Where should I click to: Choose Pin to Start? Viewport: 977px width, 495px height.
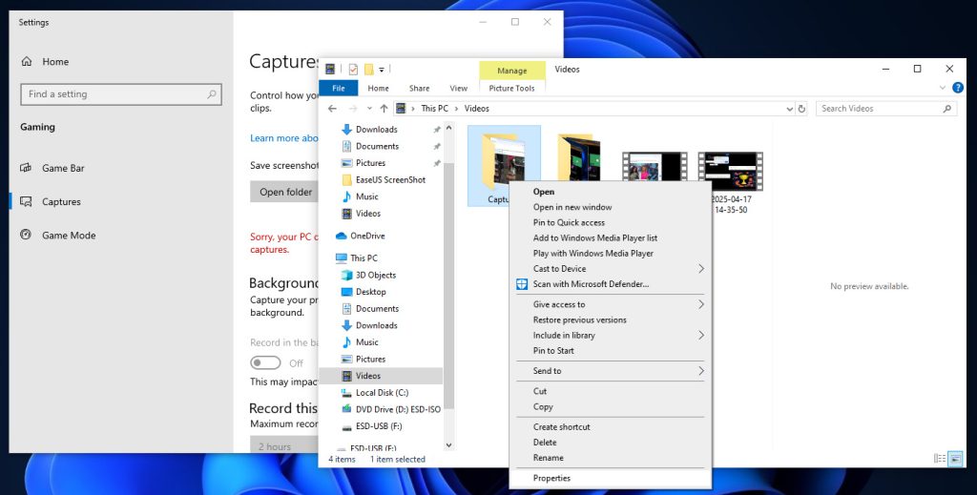611,351
